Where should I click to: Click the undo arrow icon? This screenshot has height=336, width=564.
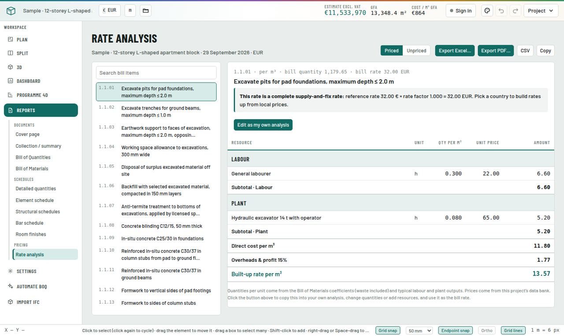pyautogui.click(x=501, y=11)
